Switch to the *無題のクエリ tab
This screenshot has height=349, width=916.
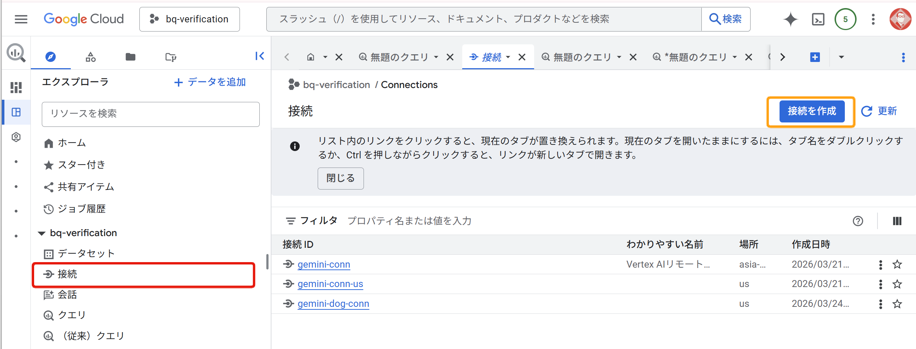(x=690, y=57)
